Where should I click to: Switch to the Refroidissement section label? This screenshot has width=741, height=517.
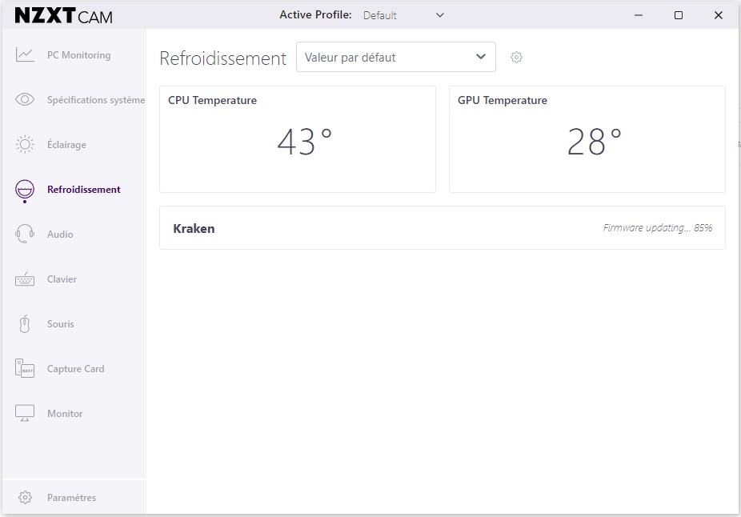tap(83, 190)
